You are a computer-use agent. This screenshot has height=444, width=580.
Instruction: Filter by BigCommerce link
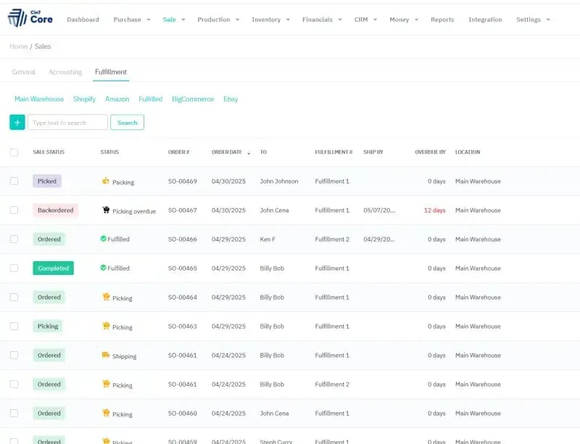[193, 99]
